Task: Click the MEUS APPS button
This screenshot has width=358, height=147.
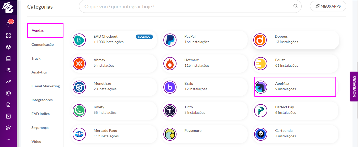Action: point(328,6)
